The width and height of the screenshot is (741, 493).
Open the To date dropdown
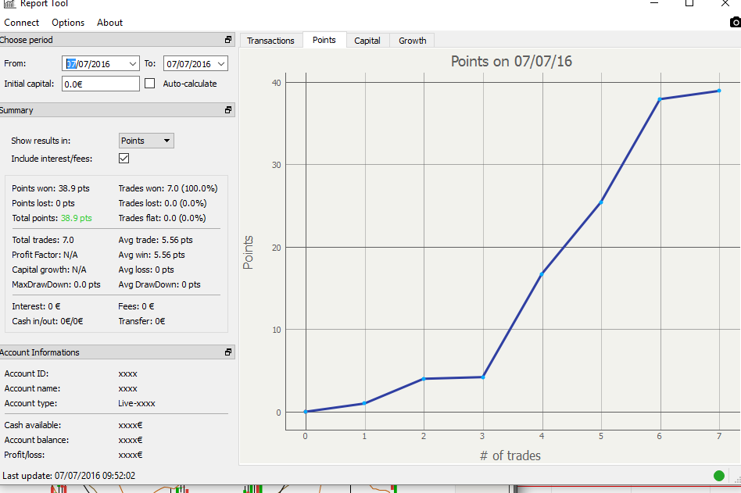221,64
